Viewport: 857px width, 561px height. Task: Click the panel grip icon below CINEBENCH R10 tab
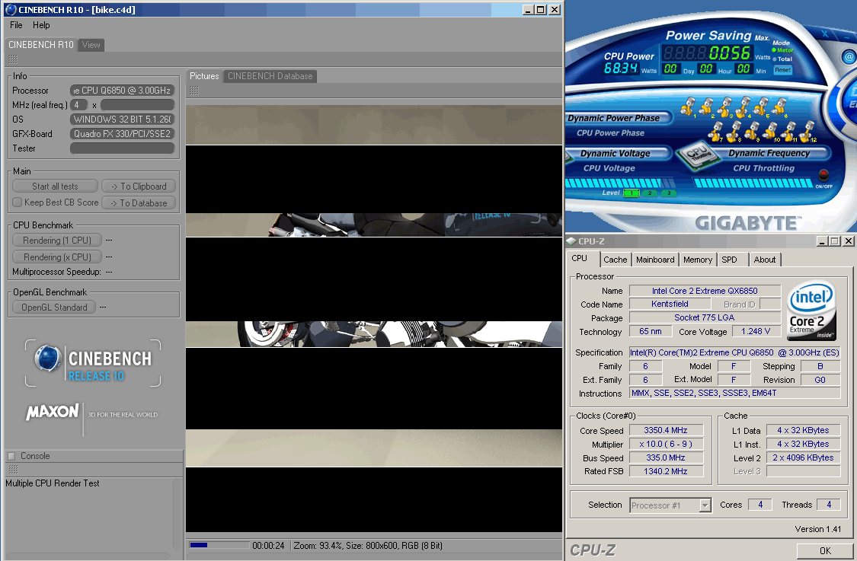pos(13,59)
